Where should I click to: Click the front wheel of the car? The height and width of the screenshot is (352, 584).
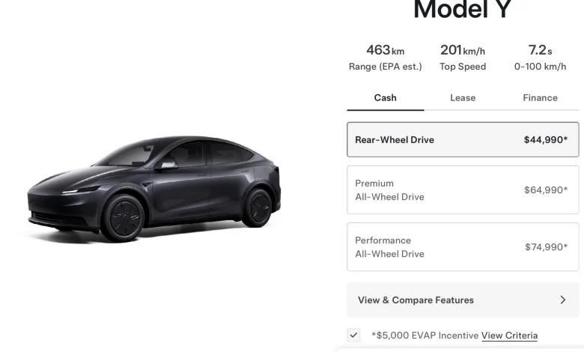[x=121, y=218]
